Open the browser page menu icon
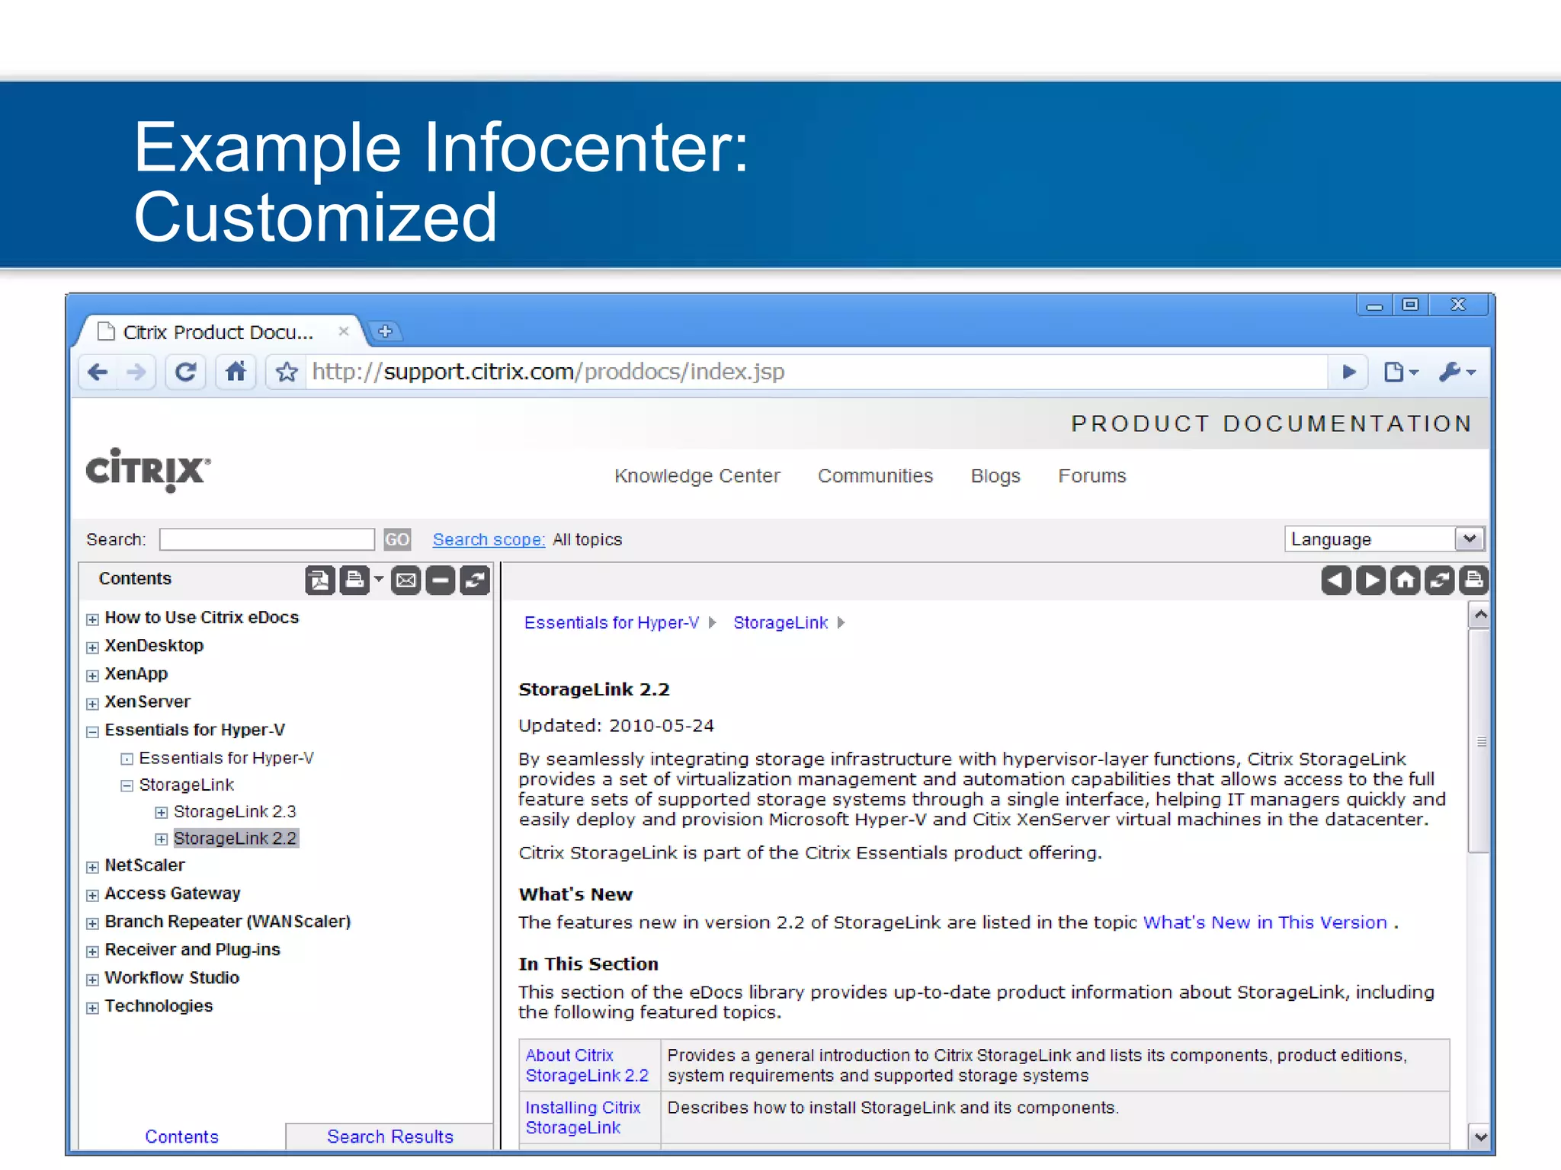1561x1170 pixels. pyautogui.click(x=1401, y=372)
